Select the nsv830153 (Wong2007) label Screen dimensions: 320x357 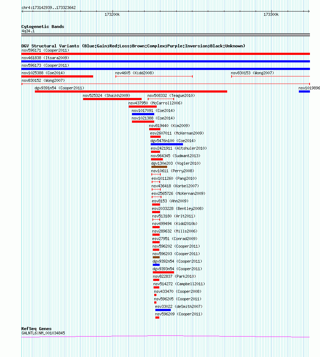pos(252,73)
